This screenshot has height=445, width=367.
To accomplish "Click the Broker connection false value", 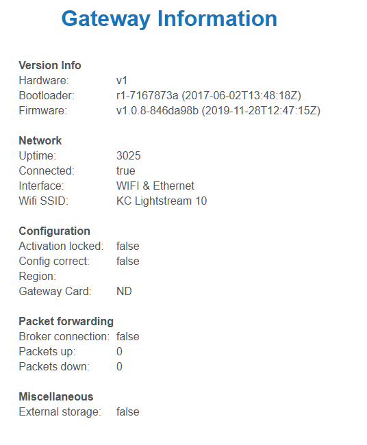I will 128,337.
